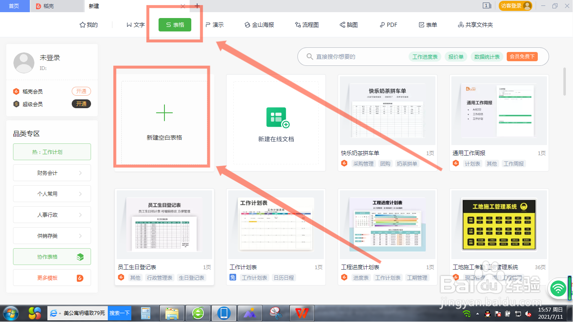Click the vertical scrollbar of template list
This screenshot has width=573, height=322.
565,82
